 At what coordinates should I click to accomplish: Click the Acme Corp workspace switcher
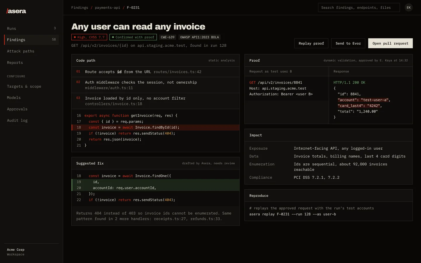click(x=31, y=252)
